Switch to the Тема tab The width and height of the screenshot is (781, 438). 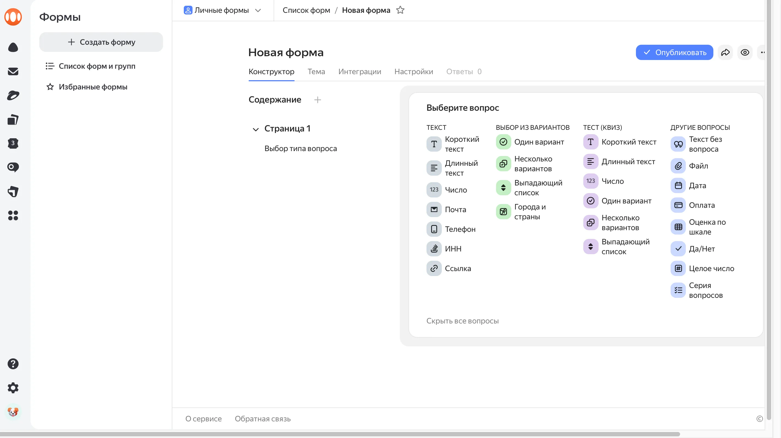tap(316, 71)
